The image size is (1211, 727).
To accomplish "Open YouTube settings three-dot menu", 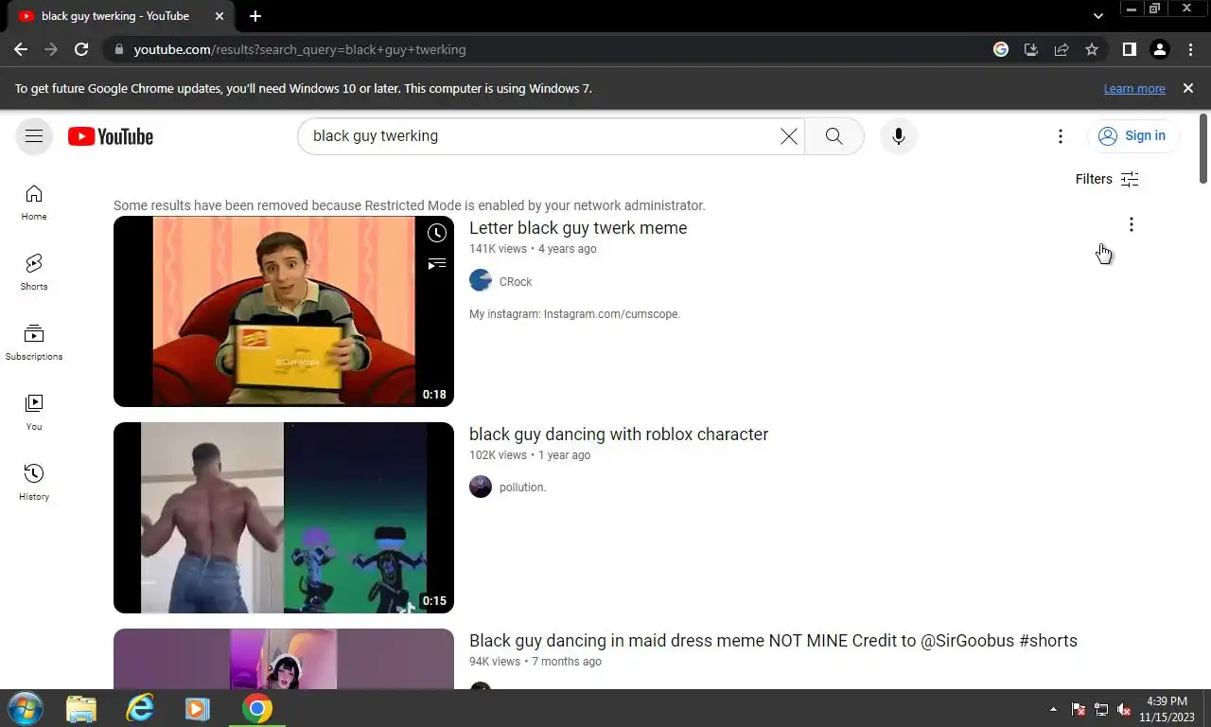I will click(x=1061, y=136).
